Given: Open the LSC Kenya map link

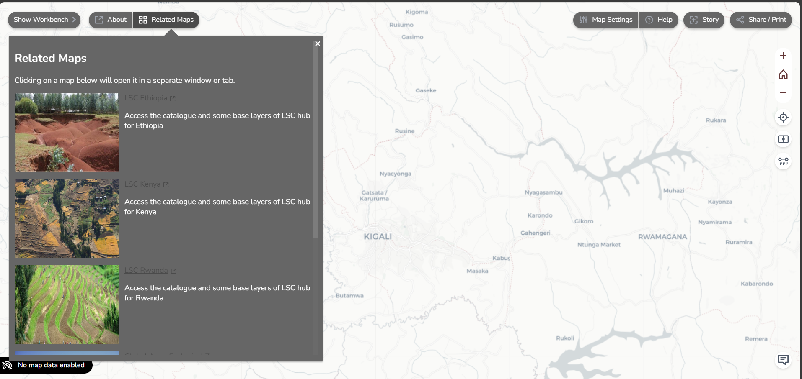Looking at the screenshot, I should pos(142,184).
